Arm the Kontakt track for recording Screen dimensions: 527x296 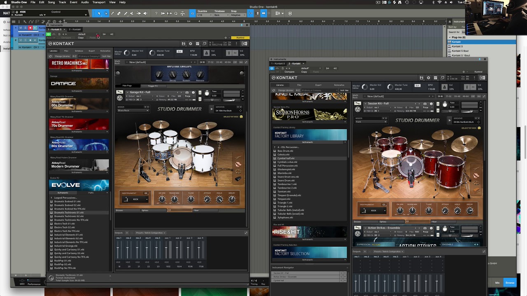(30, 28)
